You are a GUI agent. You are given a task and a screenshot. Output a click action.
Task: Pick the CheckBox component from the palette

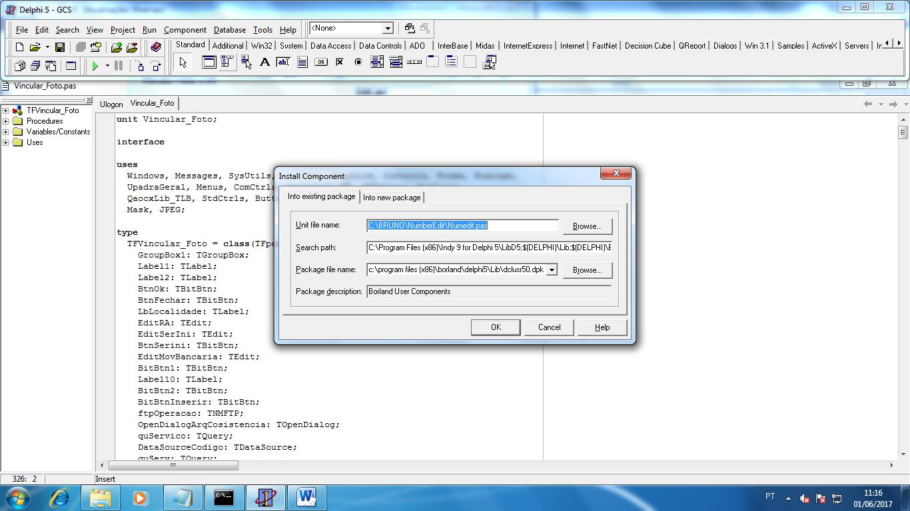tap(340, 63)
